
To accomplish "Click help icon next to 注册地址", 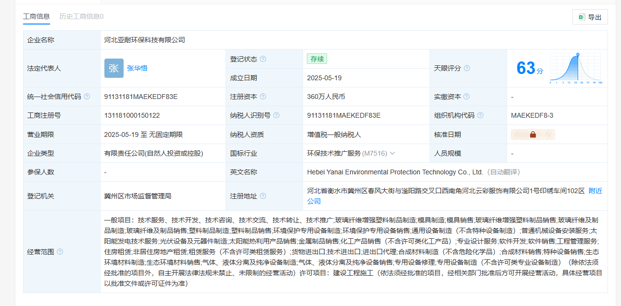I will click(x=263, y=196).
